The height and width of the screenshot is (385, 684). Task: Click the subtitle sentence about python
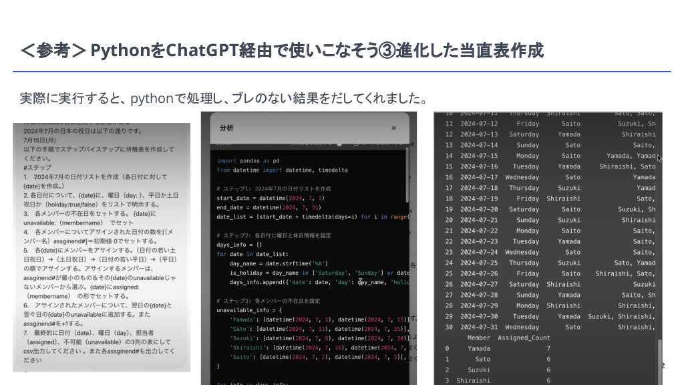pyautogui.click(x=224, y=99)
